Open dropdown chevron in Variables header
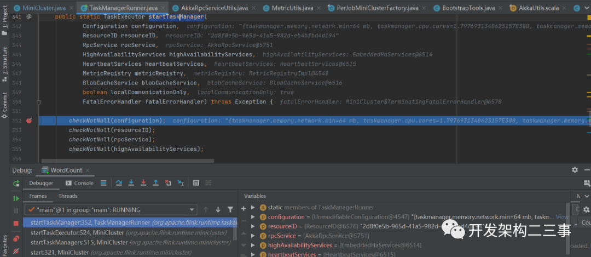 587,196
